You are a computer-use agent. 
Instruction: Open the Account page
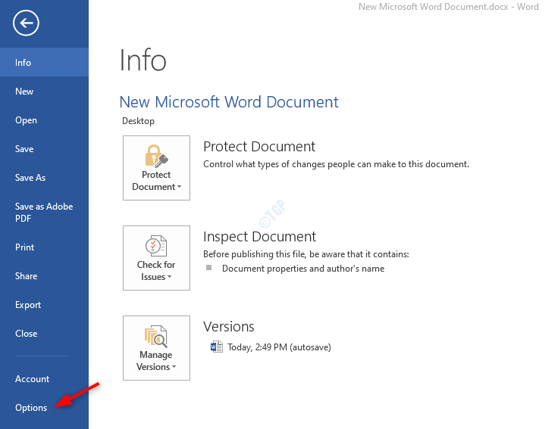44,379
